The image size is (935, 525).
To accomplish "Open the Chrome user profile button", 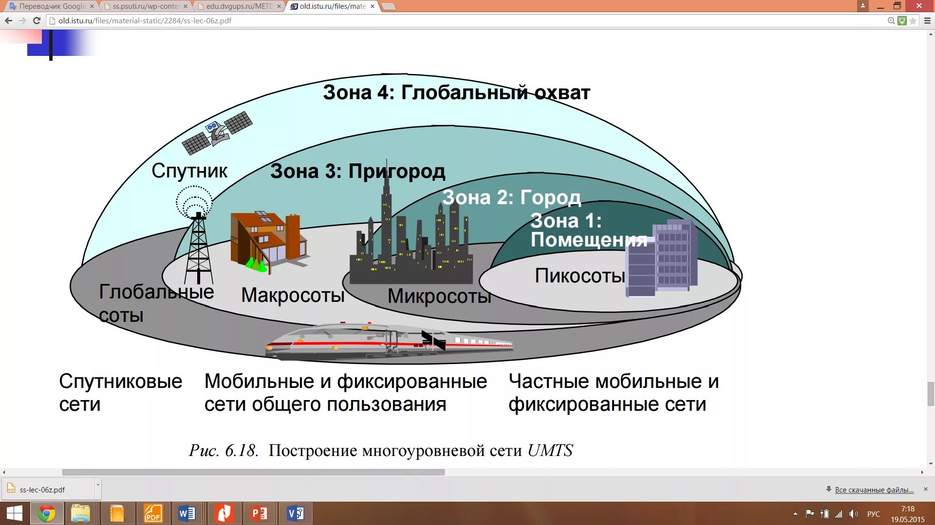I will (862, 5).
